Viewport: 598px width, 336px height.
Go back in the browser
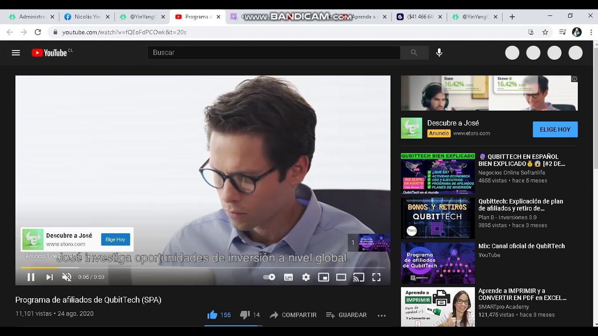pos(10,32)
